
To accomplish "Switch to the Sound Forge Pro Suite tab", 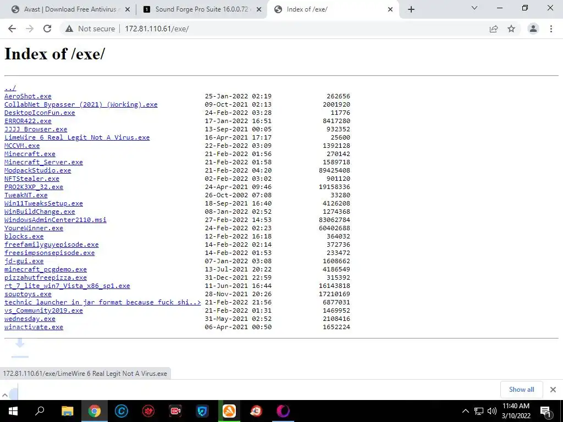I will (201, 9).
